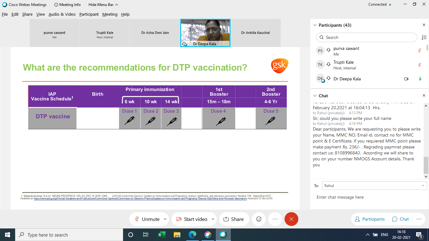Image resolution: width=429 pixels, height=241 pixels.
Task: Click the red leave meeting button
Action: tap(291, 219)
